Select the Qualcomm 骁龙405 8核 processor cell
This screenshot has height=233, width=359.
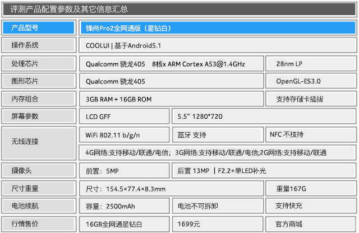[x=171, y=63]
